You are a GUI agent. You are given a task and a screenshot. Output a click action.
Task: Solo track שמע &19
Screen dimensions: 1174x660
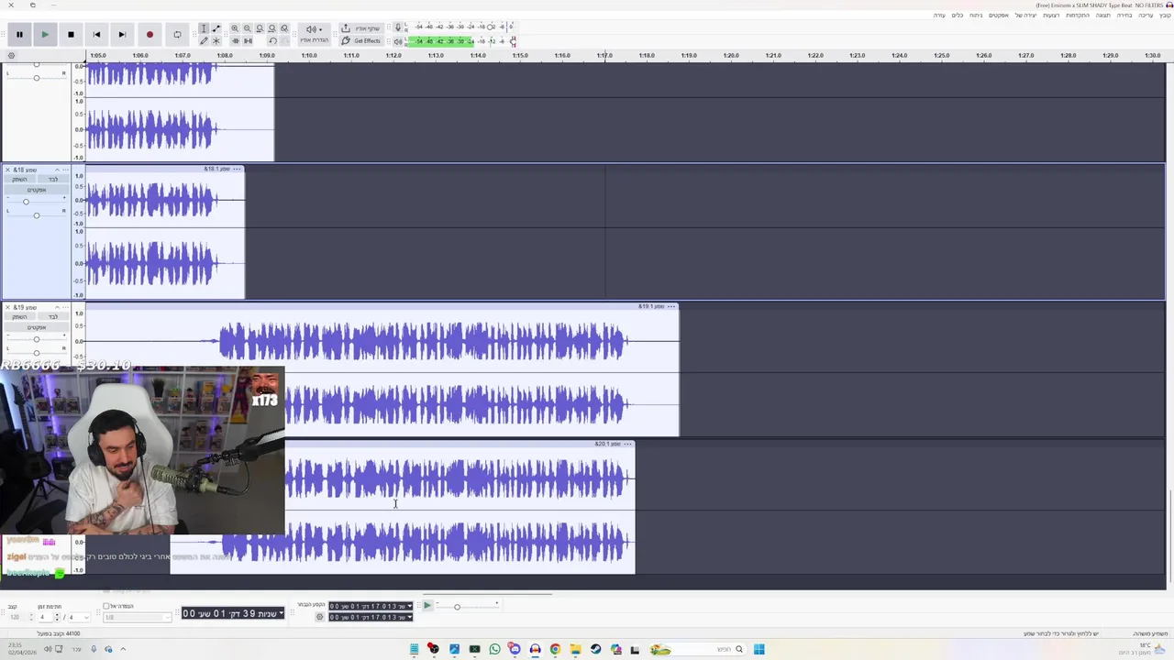tap(53, 316)
